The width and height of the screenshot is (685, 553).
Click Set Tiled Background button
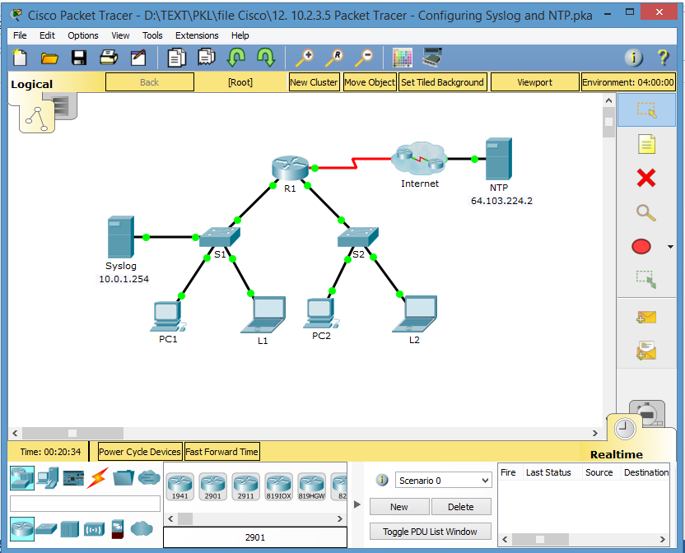click(x=443, y=82)
